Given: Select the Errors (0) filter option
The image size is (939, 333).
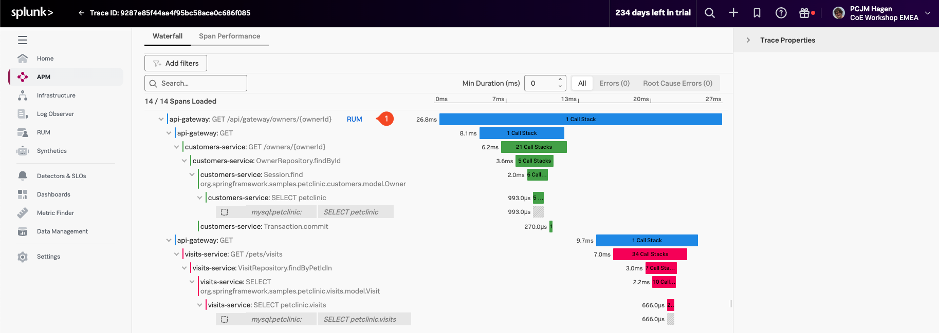Looking at the screenshot, I should (x=614, y=83).
